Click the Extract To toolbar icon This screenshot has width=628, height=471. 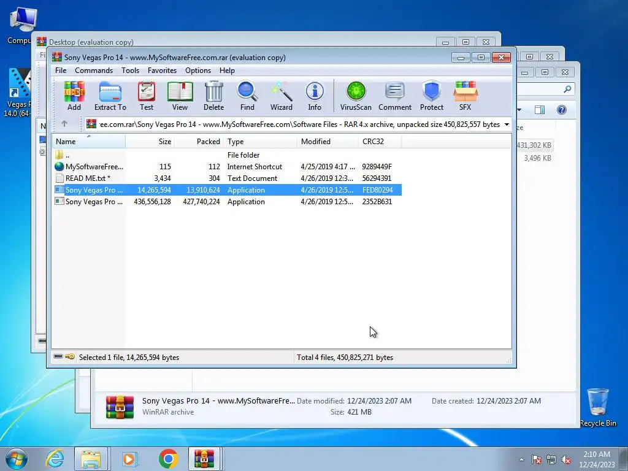[x=110, y=96]
